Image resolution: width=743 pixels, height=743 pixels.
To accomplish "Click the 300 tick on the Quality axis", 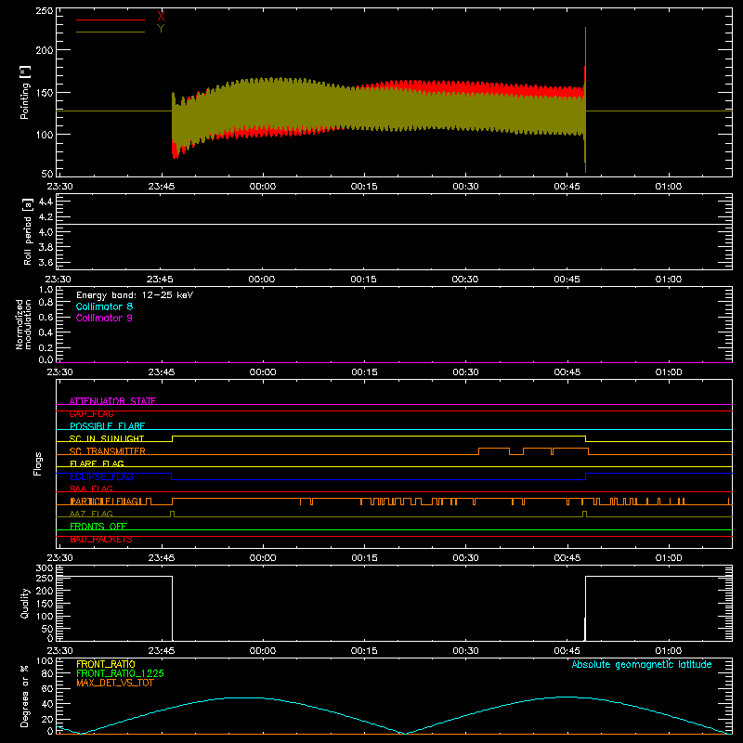I will pyautogui.click(x=45, y=567).
